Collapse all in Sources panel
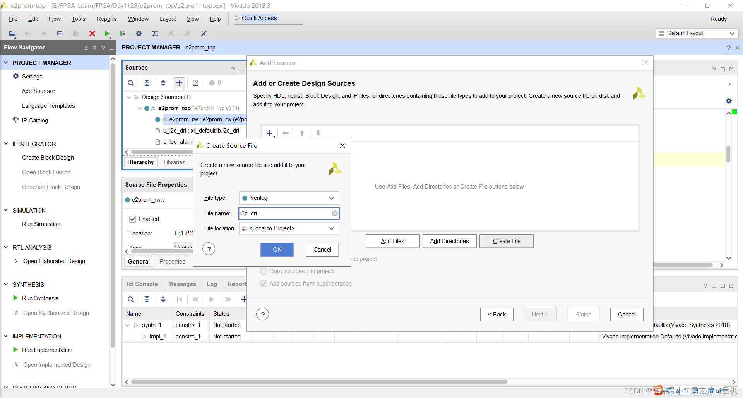Image resolution: width=743 pixels, height=398 pixels. (x=147, y=83)
